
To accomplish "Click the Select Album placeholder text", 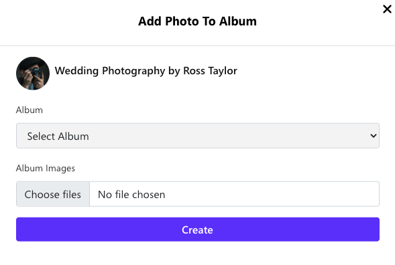I will [58, 137].
